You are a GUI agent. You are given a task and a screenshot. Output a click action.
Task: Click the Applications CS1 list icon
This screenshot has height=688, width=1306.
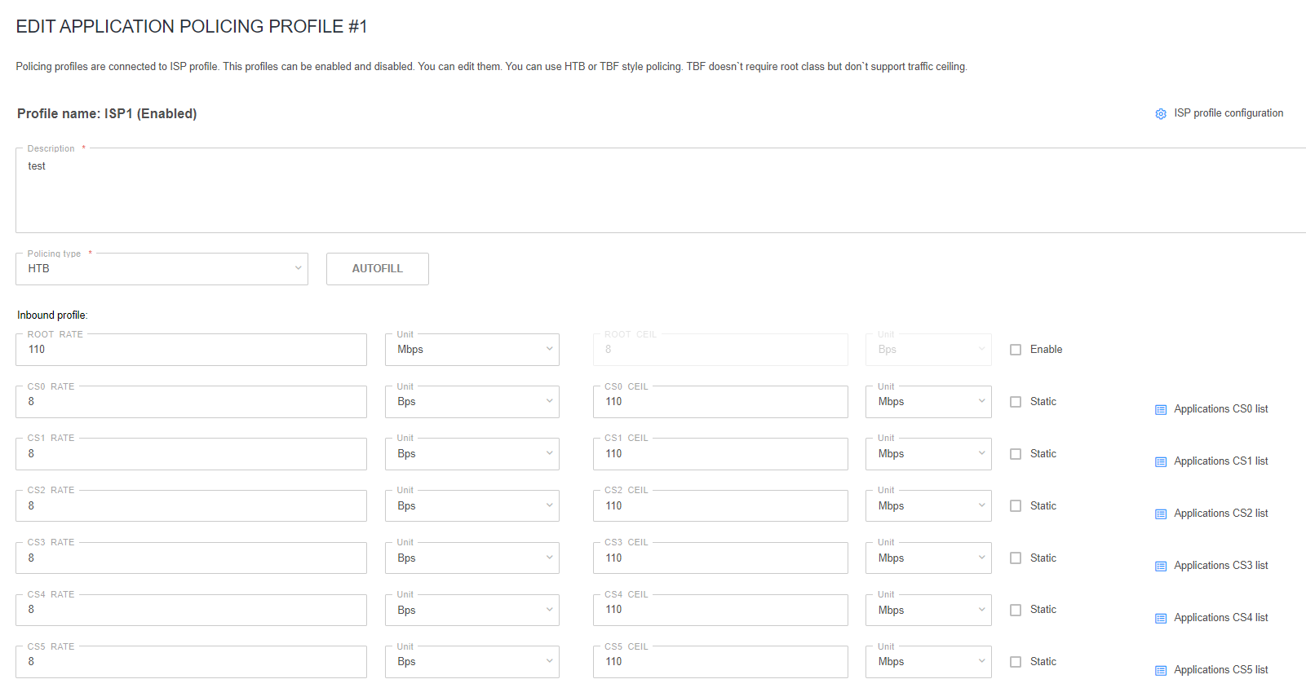point(1160,462)
